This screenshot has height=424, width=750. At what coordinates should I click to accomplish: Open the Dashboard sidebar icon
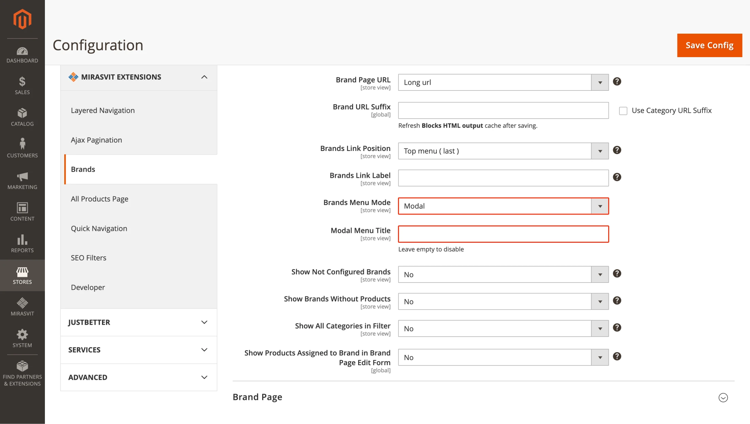22,53
